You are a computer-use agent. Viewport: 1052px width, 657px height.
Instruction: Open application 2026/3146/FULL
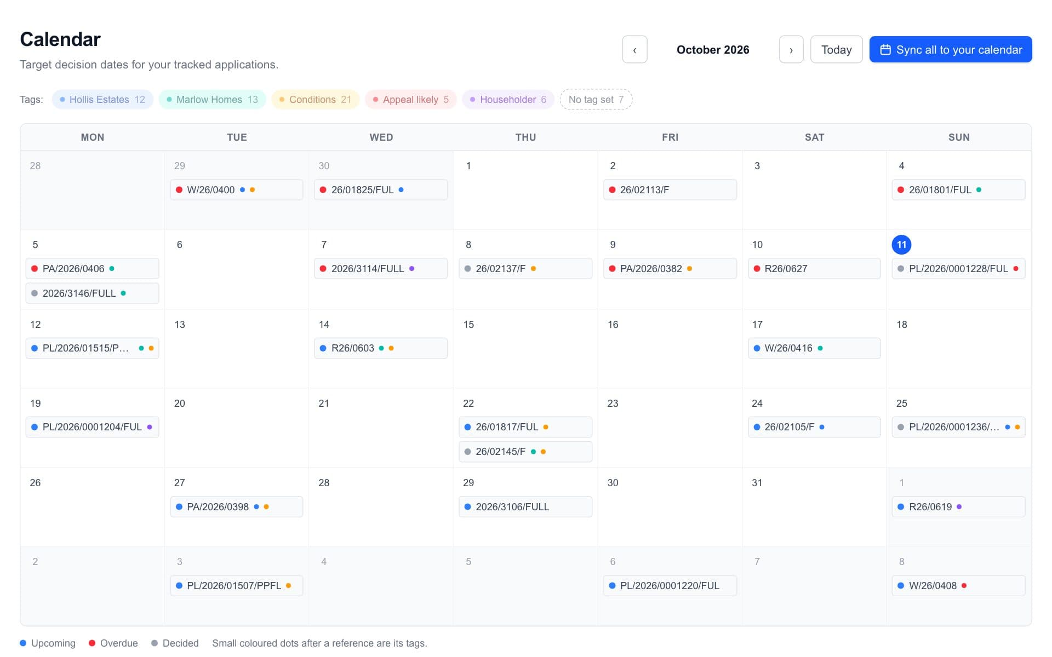coord(92,293)
